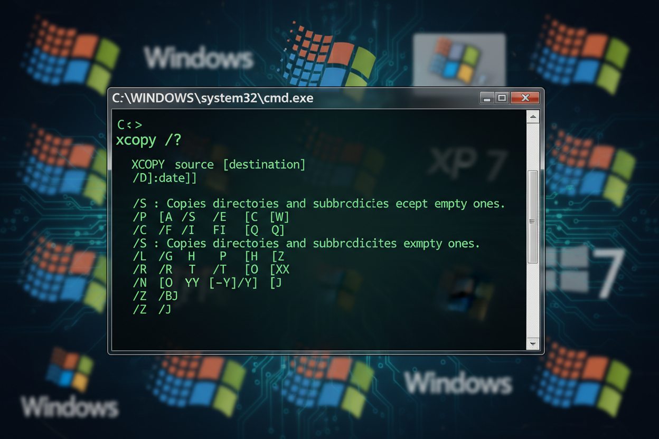This screenshot has height=439, width=659.
Task: Click the scrollbar up arrow
Action: pyautogui.click(x=533, y=117)
